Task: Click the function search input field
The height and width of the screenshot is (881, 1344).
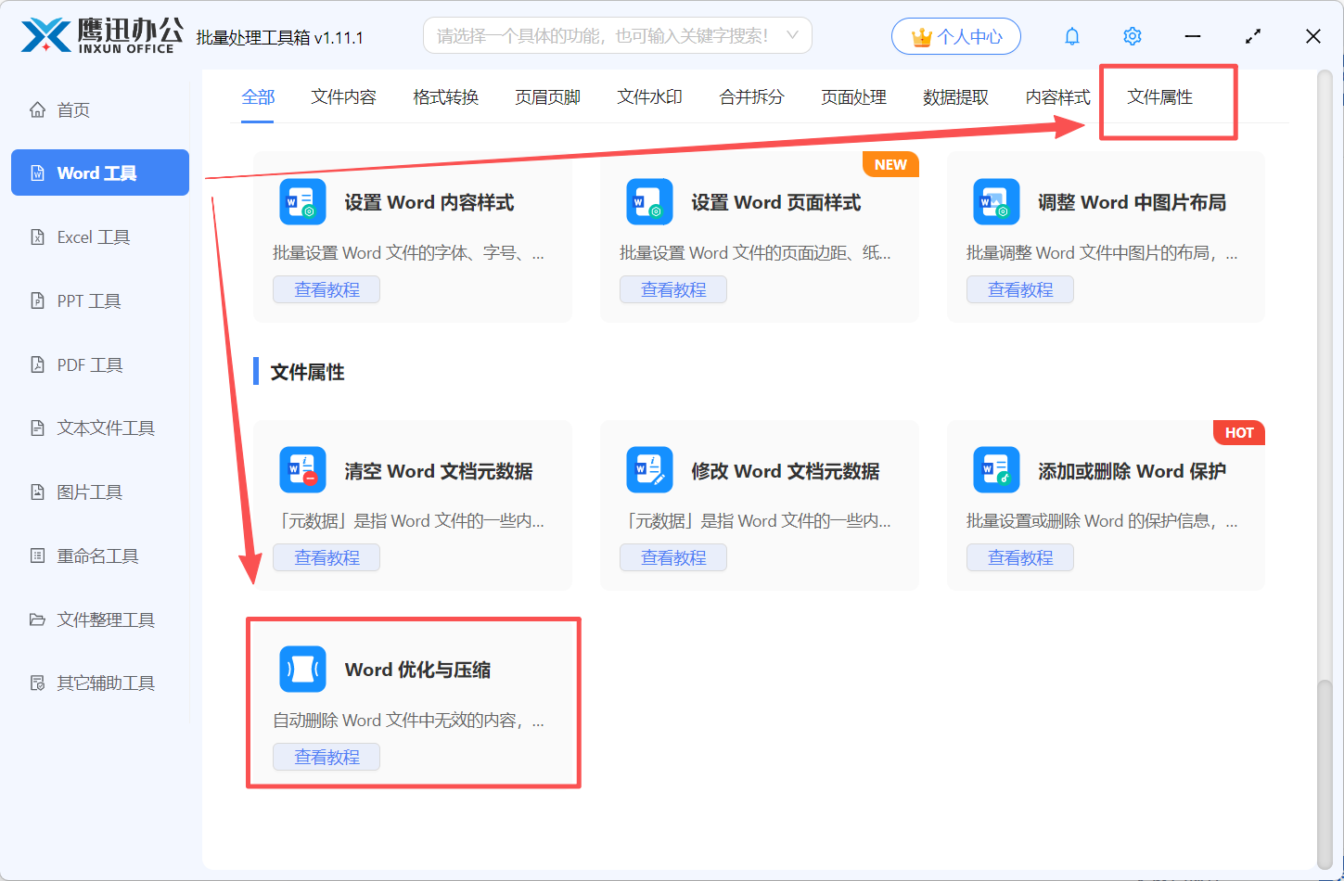Action: (618, 36)
